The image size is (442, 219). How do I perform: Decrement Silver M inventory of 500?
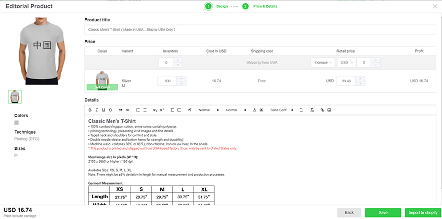click(181, 83)
